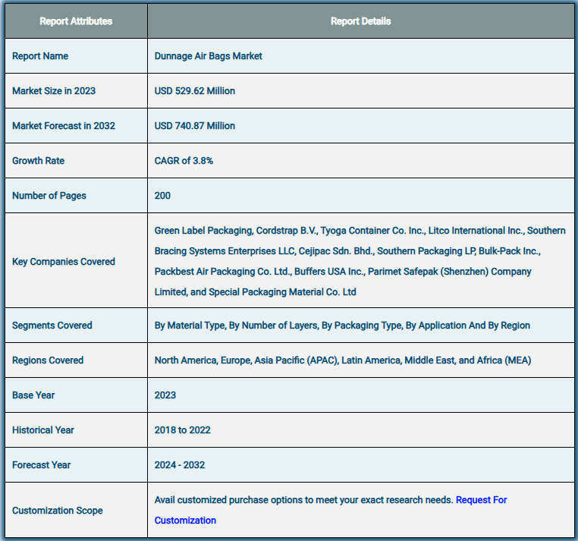This screenshot has width=578, height=541.
Task: Select the 200 pages value
Action: pos(162,196)
